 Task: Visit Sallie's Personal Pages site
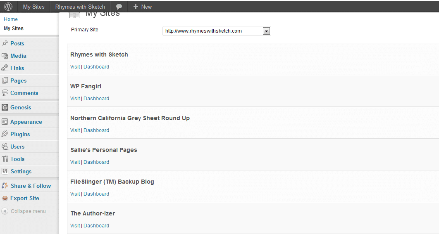pos(75,162)
